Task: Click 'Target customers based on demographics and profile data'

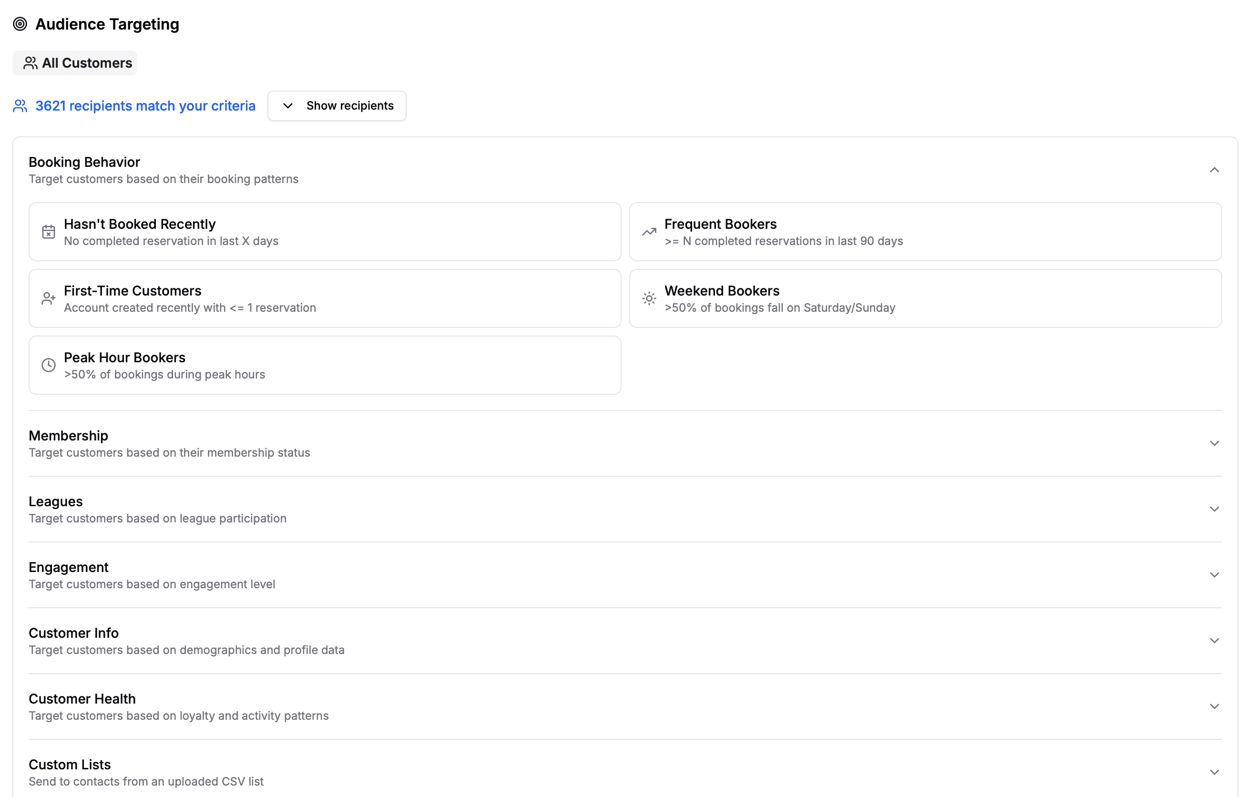Action: point(186,650)
